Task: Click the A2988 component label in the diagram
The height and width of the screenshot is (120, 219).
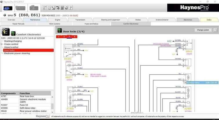Action: [188, 109]
